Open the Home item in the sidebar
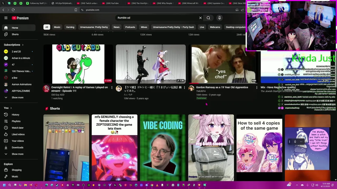Viewport: 337px width, 189px height. click(x=19, y=28)
